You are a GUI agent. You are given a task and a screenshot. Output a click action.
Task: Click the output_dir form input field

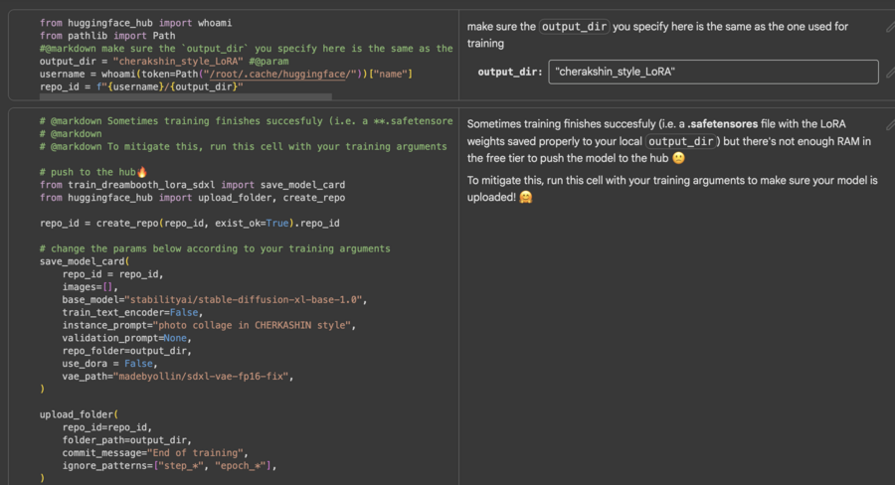pyautogui.click(x=713, y=72)
